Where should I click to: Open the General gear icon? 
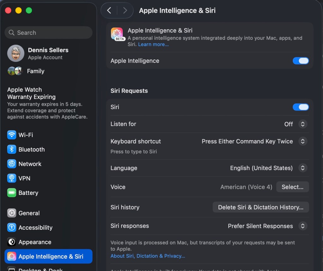(x=12, y=213)
